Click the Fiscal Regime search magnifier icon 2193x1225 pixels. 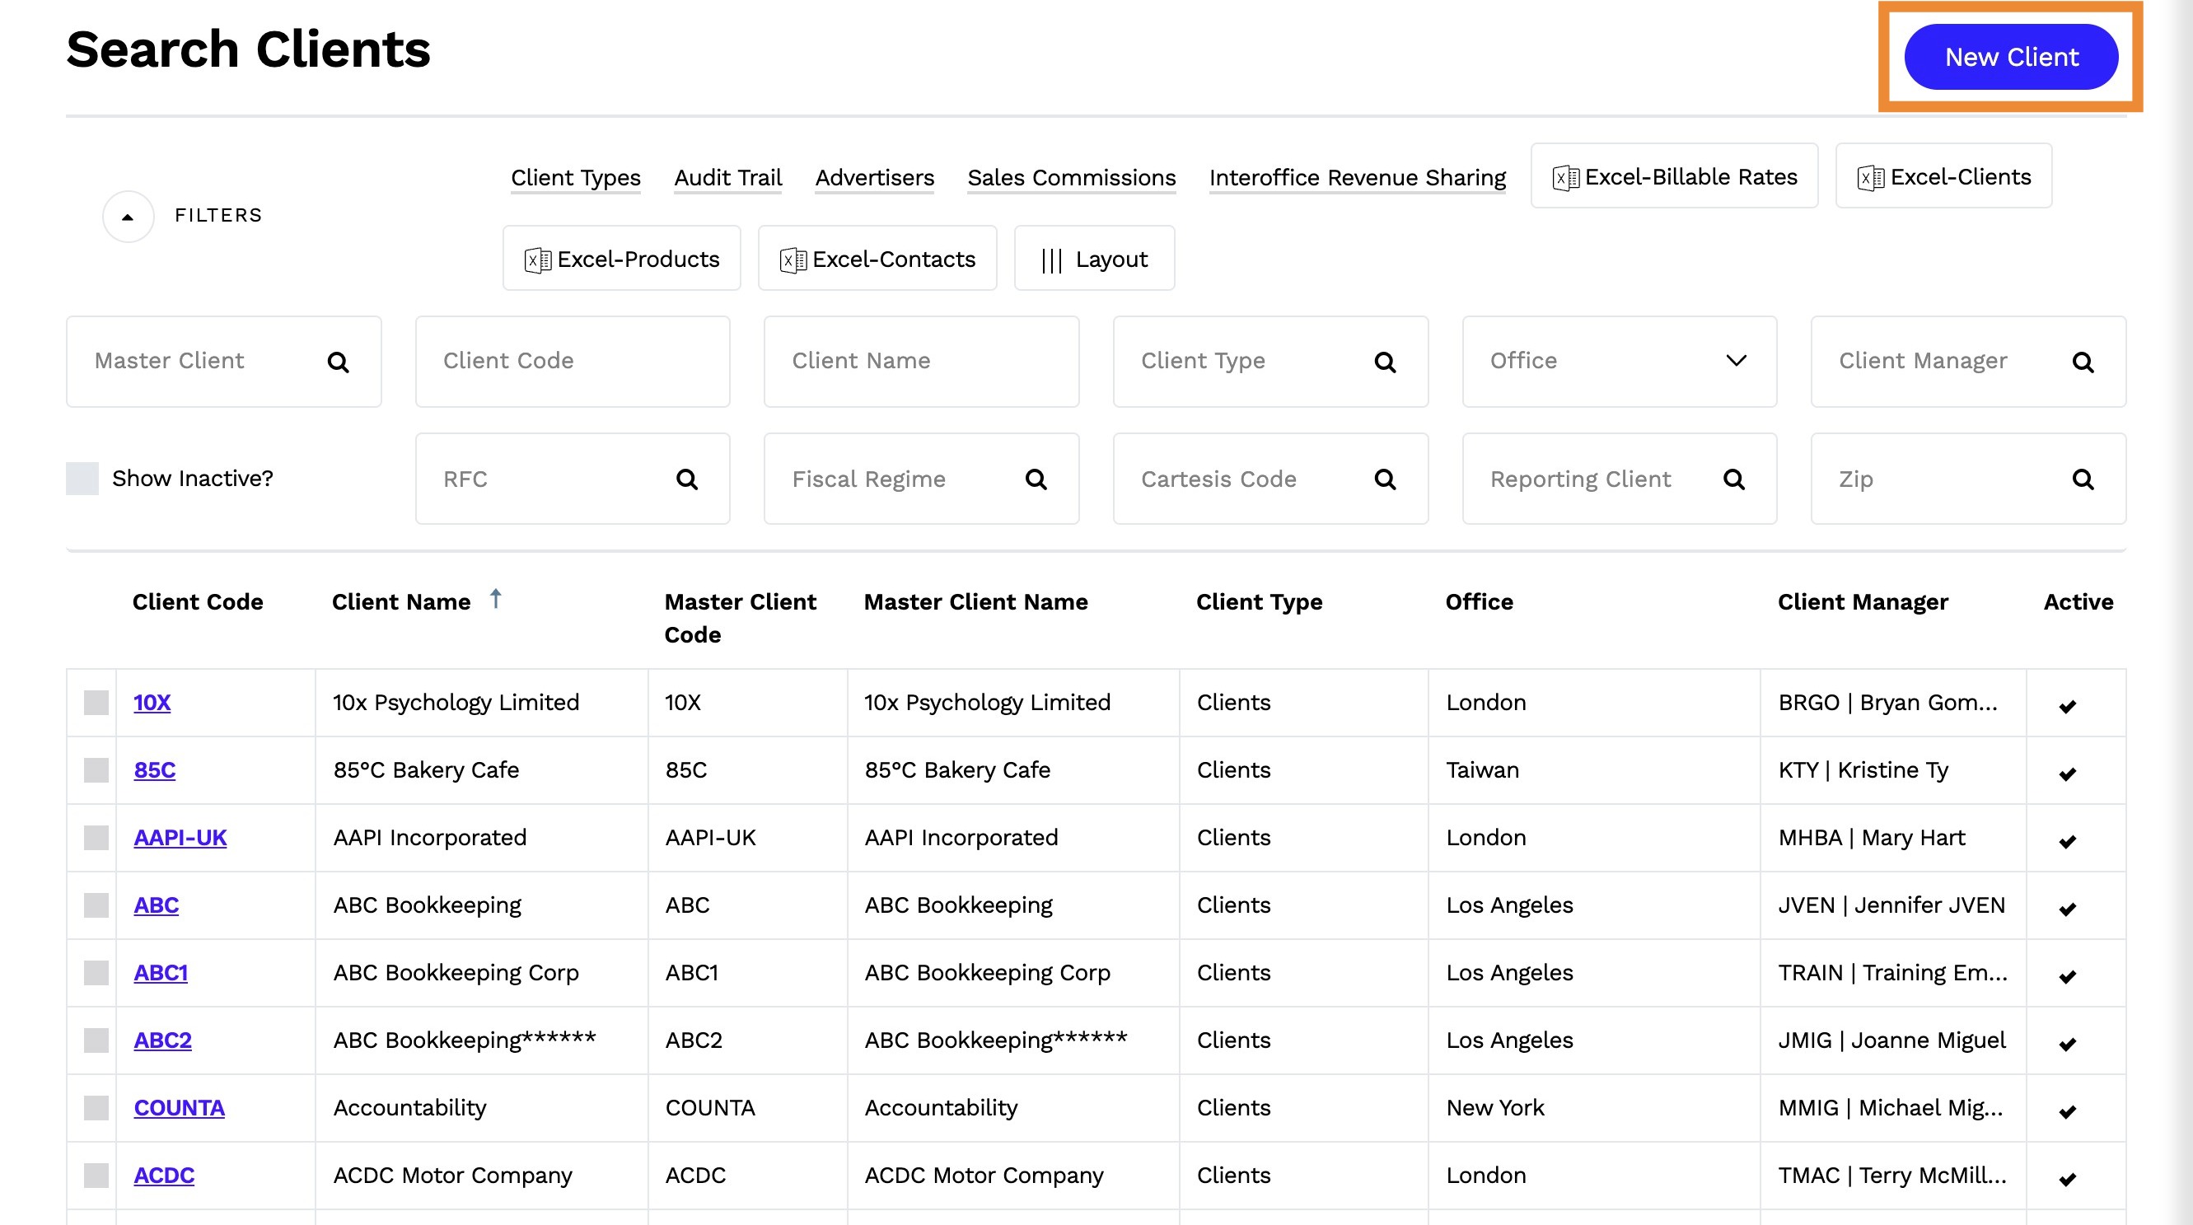(x=1036, y=479)
